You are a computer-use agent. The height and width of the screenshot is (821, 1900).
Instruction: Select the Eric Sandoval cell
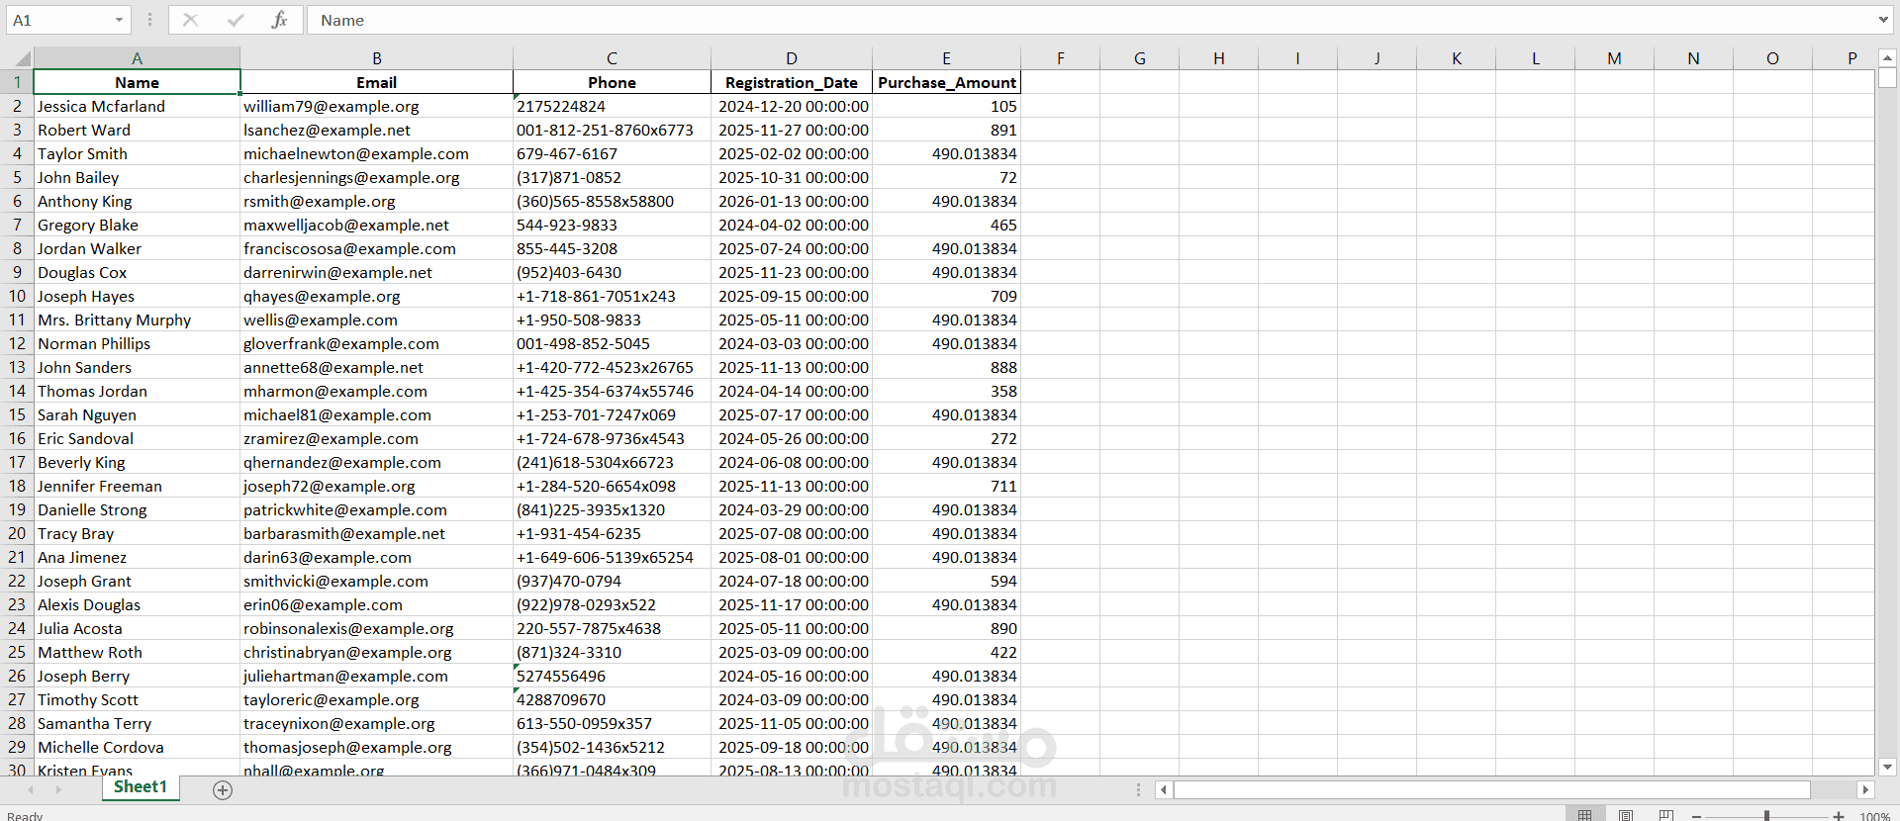tap(137, 438)
